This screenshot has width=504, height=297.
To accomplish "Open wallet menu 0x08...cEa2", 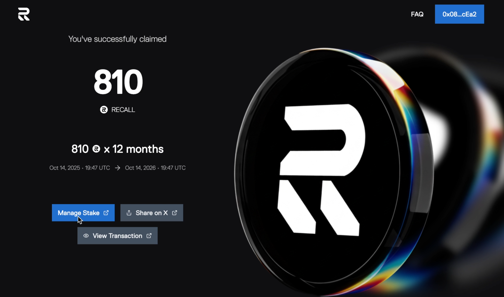I will coord(459,14).
